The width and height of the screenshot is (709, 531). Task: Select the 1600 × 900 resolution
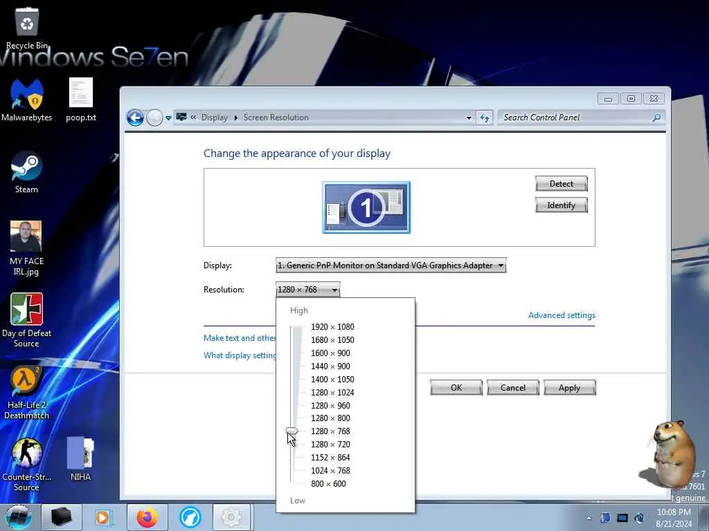pos(330,353)
